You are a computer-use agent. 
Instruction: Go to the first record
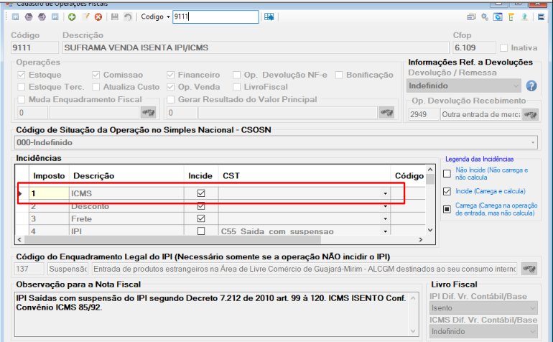coord(15,17)
